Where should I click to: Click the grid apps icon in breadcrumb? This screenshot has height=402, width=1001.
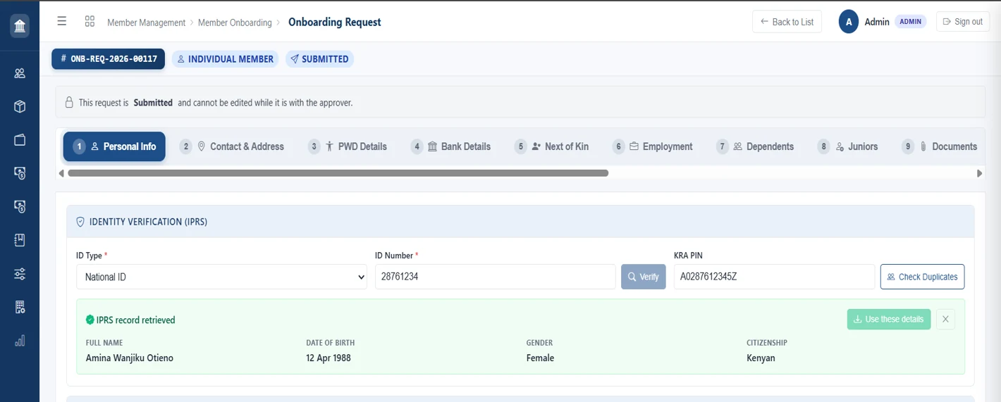pos(90,21)
